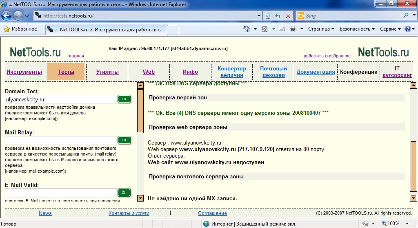Click the left NetTools.ru logo
418x228 pixels.
[35, 52]
